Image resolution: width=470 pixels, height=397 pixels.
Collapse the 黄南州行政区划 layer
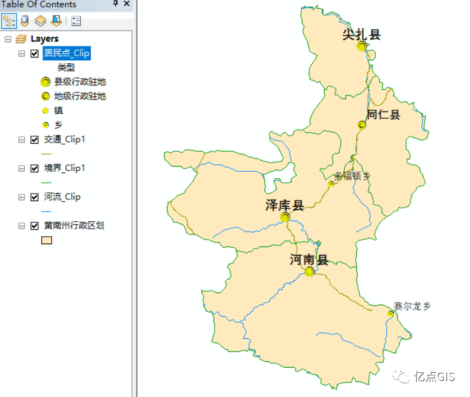(x=22, y=226)
